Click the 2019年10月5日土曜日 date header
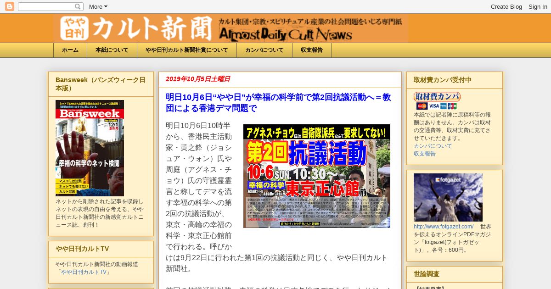 [198, 79]
